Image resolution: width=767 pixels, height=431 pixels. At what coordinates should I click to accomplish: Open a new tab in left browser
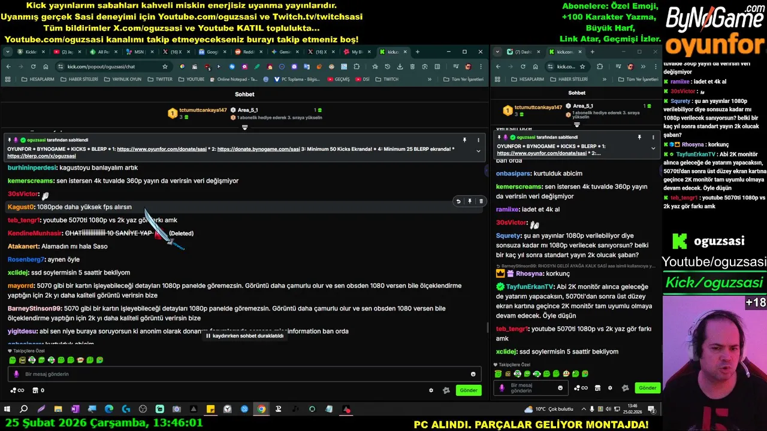pyautogui.click(x=417, y=52)
